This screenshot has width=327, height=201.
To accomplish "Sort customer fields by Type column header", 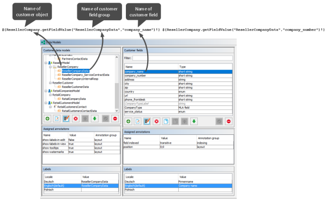I will pos(205,67).
